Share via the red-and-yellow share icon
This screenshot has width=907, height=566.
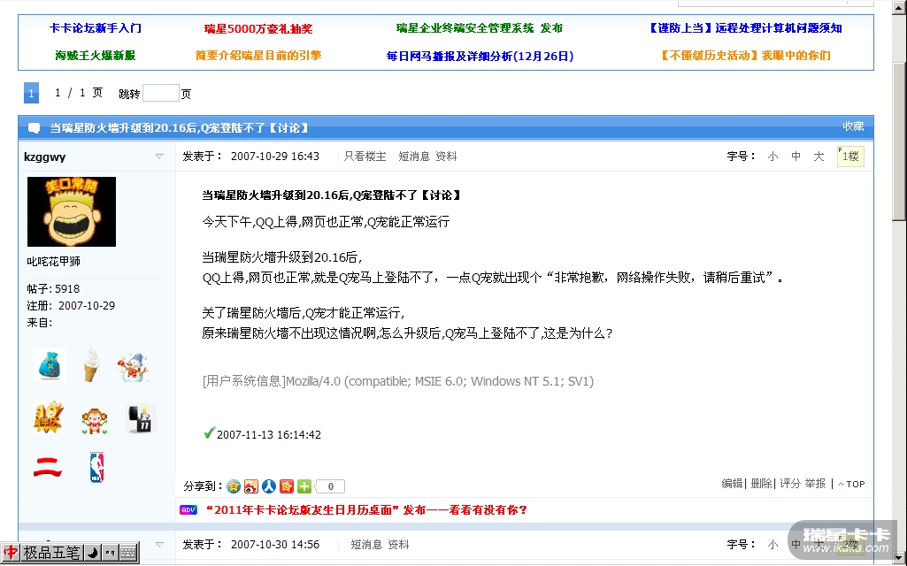[x=287, y=486]
